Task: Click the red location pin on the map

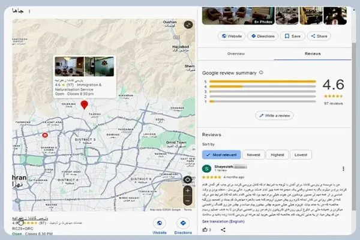Action: (x=84, y=104)
